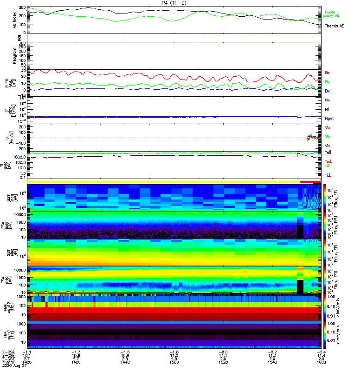Viewport: 348px width, 372px height.
Task: Click the black Ni density legend label
Action: click(x=327, y=109)
